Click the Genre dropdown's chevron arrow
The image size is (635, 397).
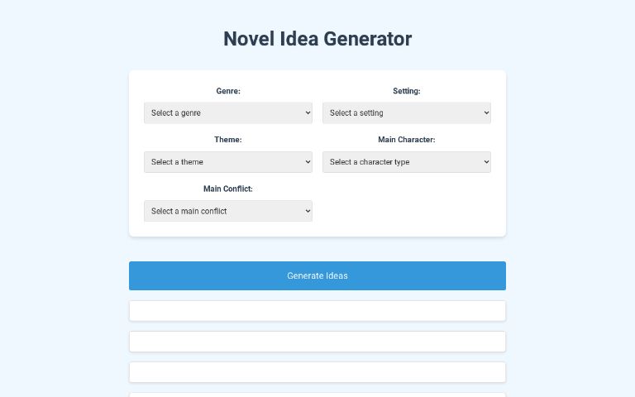tap(308, 112)
